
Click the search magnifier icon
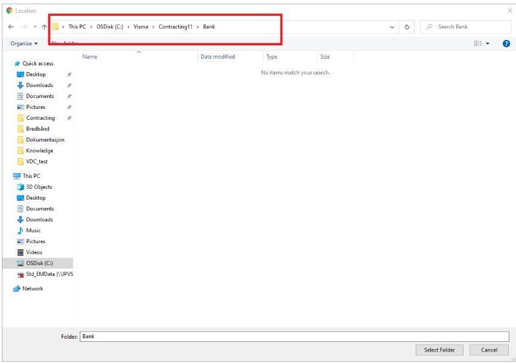[429, 27]
